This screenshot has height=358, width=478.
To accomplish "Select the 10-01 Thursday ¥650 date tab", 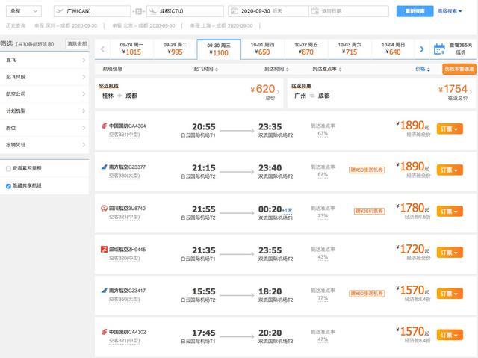I will point(262,49).
